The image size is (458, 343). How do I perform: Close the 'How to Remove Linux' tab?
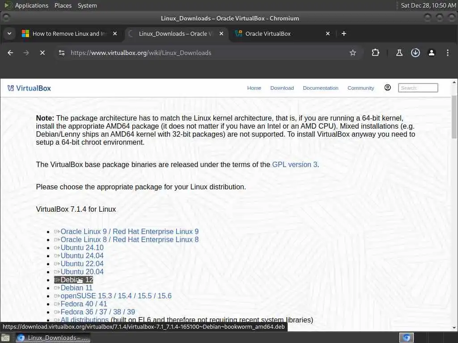click(115, 33)
